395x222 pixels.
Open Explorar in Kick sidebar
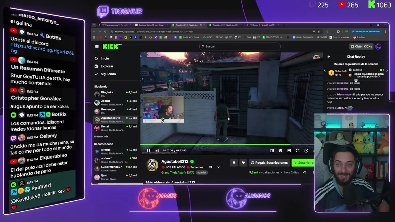(x=107, y=66)
